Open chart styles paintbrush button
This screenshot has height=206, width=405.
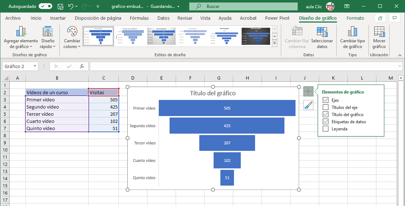coord(308,105)
